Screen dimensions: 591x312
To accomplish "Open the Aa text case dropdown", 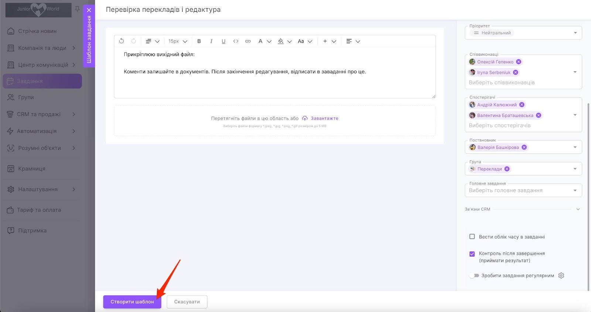I will point(305,41).
